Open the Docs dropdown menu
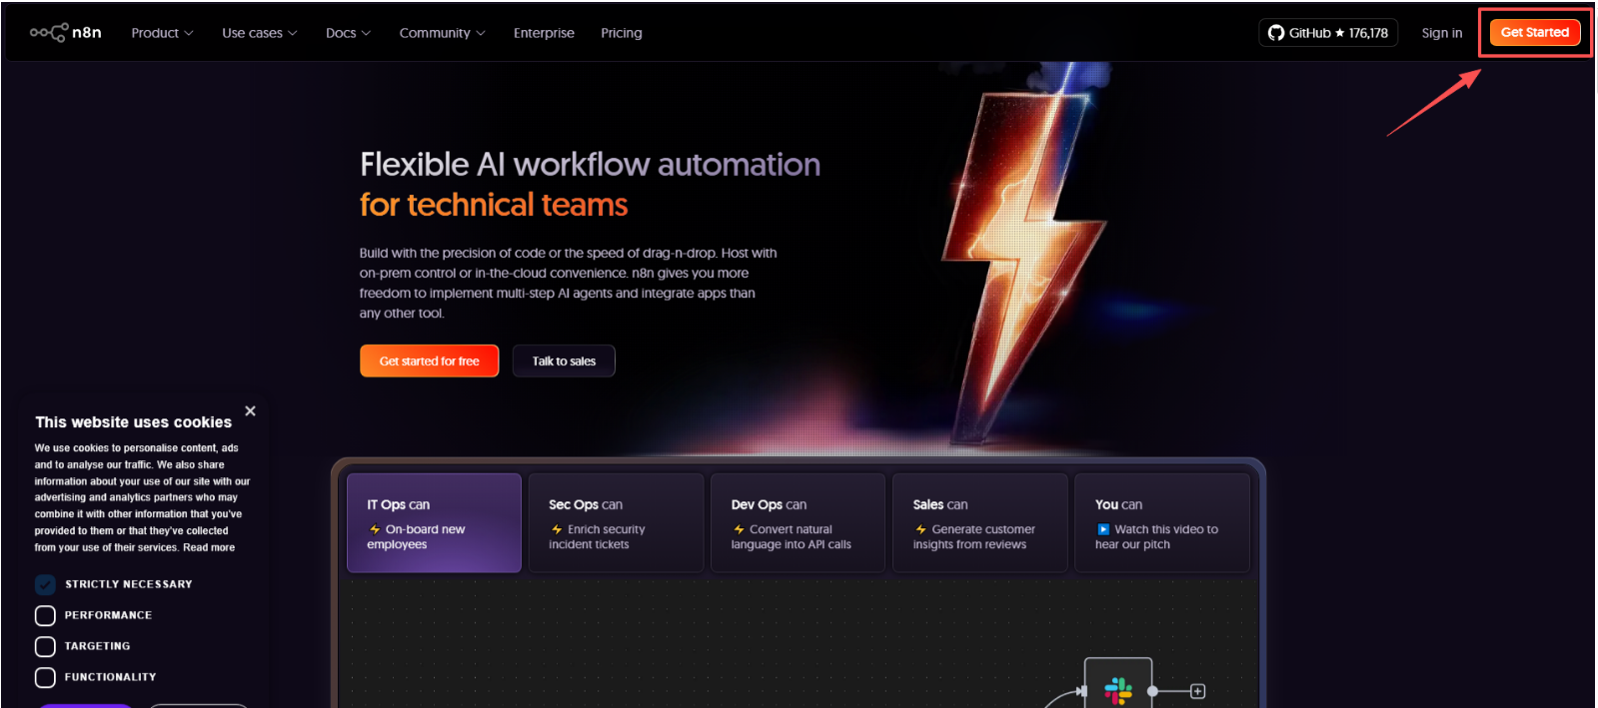1598x708 pixels. 348,33
